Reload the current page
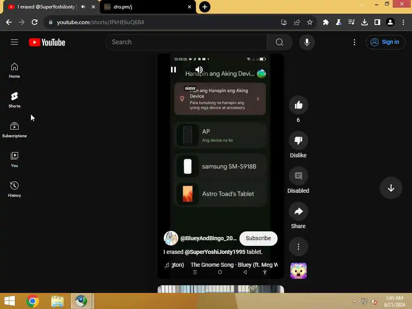 pos(35,22)
